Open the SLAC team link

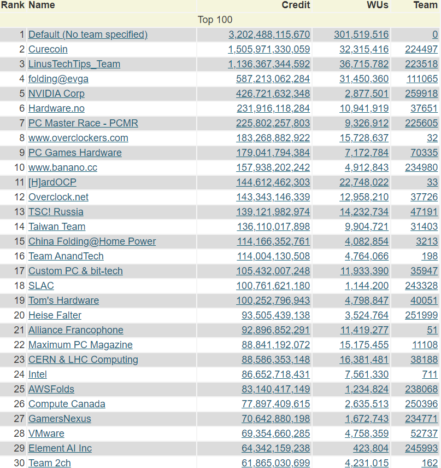tap(41, 286)
